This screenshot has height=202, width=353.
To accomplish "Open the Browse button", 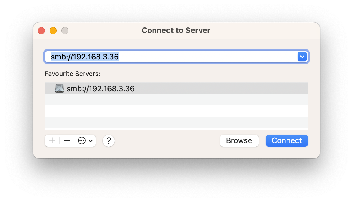I will pos(239,141).
